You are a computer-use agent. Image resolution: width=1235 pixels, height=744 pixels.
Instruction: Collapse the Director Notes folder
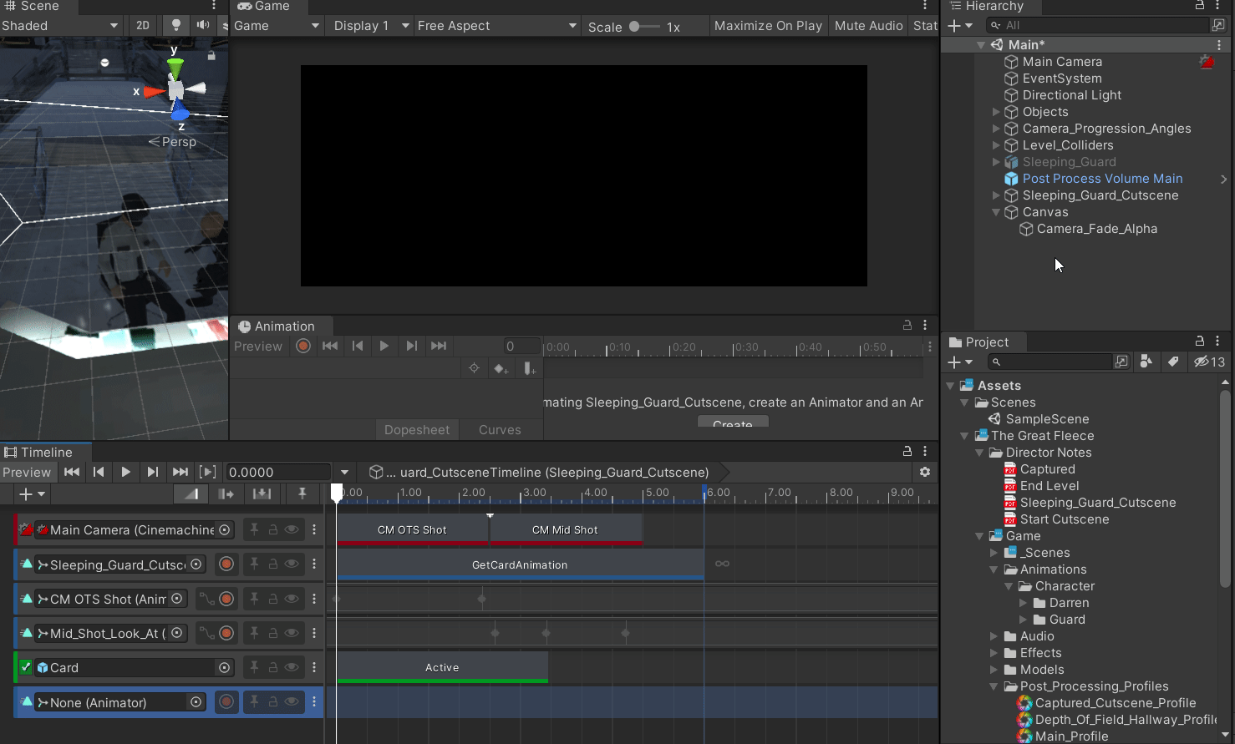[x=980, y=453]
